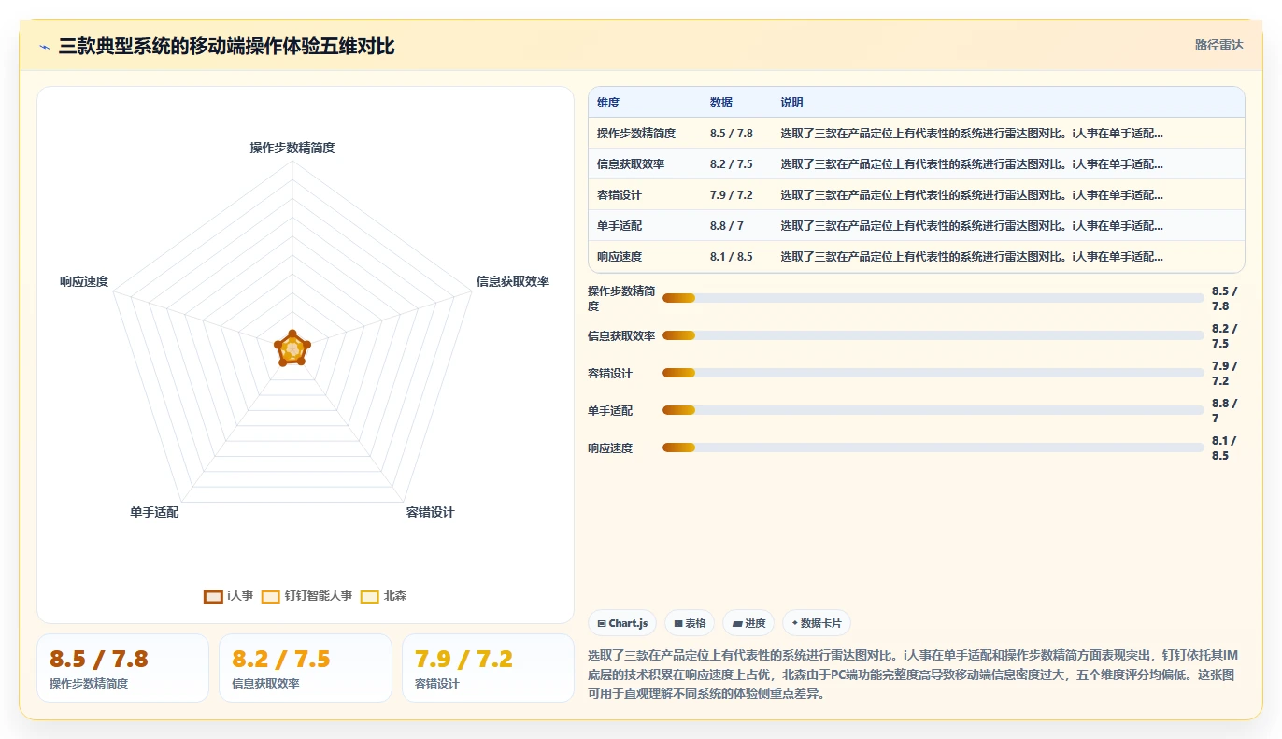Click the 信息获取效率 label on radar chart
The width and height of the screenshot is (1282, 739).
click(x=513, y=281)
